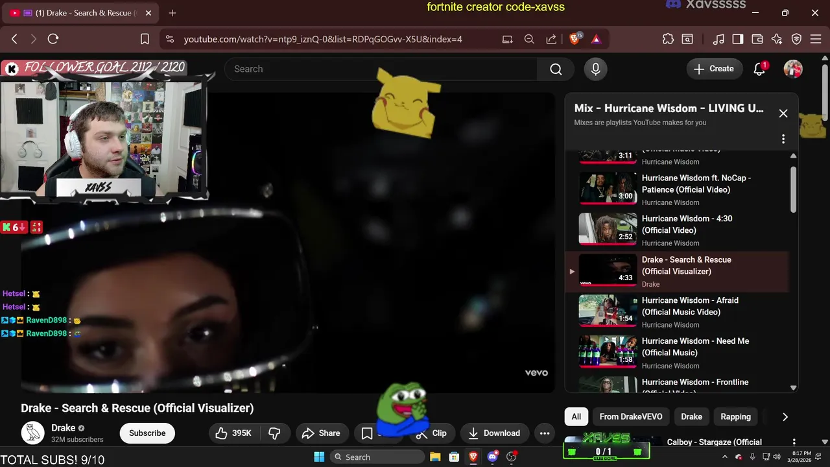Bookmark this page with the bookmark icon
Viewport: 830px width, 467px height.
(x=145, y=39)
